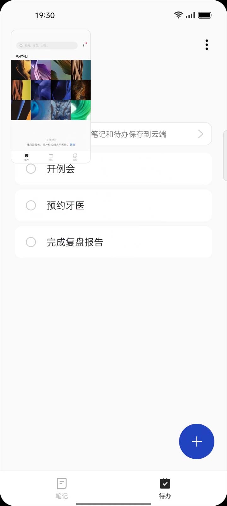Tap the 笔记 notes icon in bottom bar

click(x=62, y=484)
